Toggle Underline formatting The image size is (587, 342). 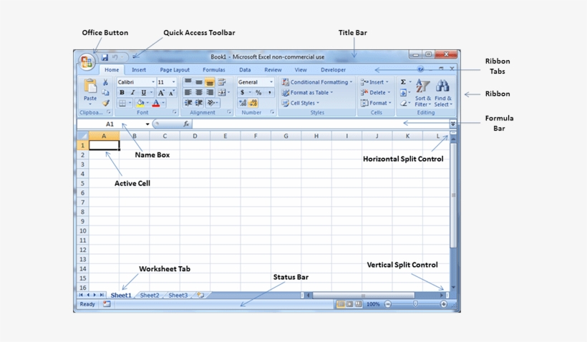pyautogui.click(x=143, y=93)
